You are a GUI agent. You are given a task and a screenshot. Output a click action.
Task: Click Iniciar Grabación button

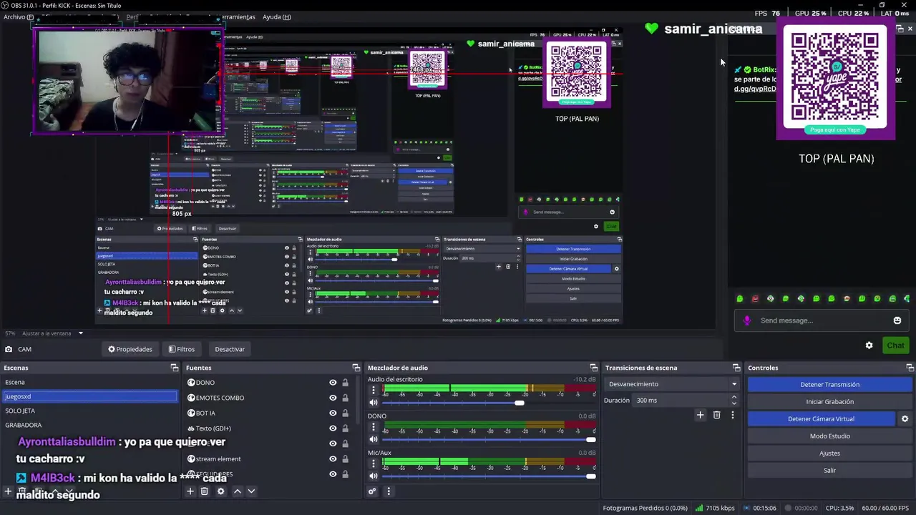(830, 402)
